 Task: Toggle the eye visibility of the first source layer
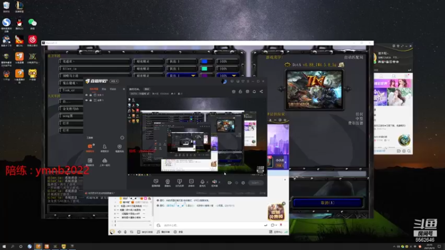[87, 95]
